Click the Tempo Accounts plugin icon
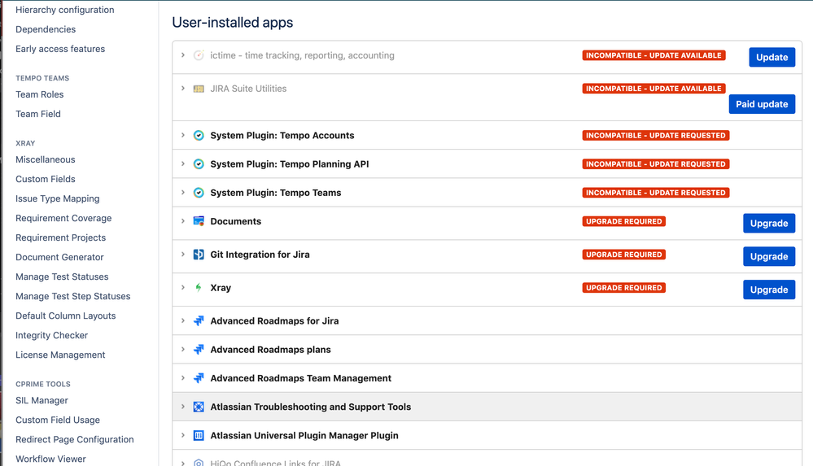The height and width of the screenshot is (466, 813). [x=199, y=135]
